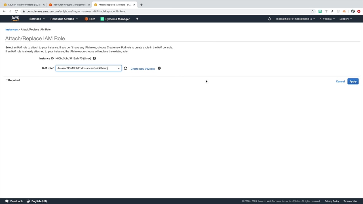
Task: Expand the Support menu
Action: tap(345, 19)
